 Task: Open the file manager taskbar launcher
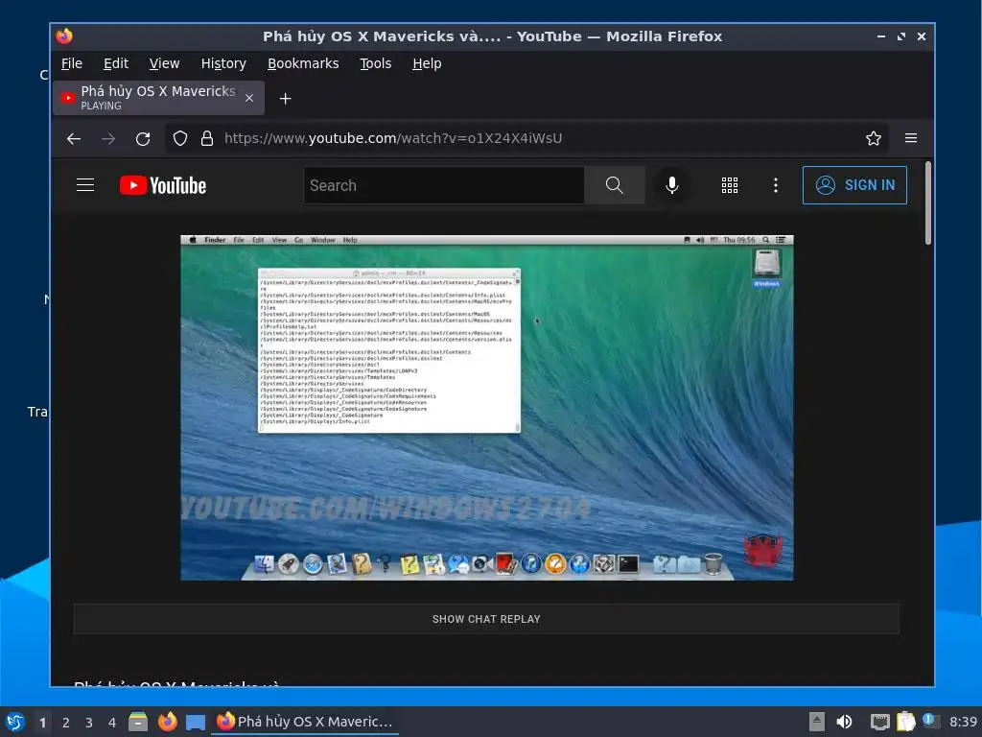[x=138, y=722]
